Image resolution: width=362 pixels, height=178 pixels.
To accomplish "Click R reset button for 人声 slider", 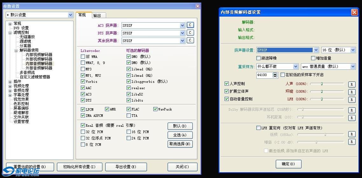I will [x=352, y=84].
